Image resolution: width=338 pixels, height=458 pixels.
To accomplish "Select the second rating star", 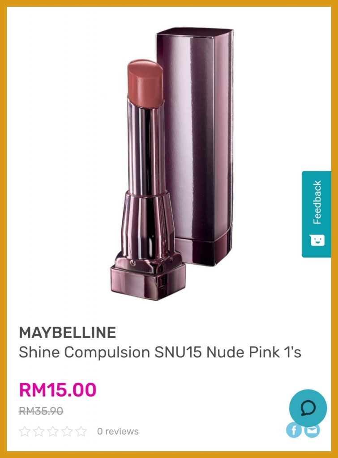I will 39,431.
